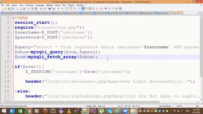Image resolution: width=203 pixels, height=114 pixels.
Task: Open the Windows Start button
Action: (x=4, y=111)
